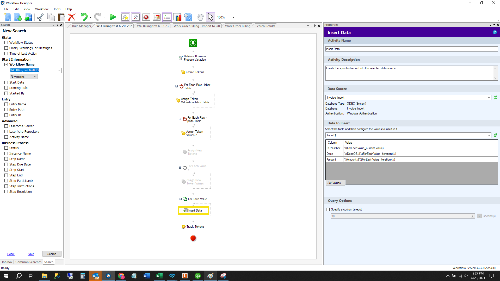The width and height of the screenshot is (500, 281).
Task: Click the green Run workflow play icon
Action: (x=113, y=17)
